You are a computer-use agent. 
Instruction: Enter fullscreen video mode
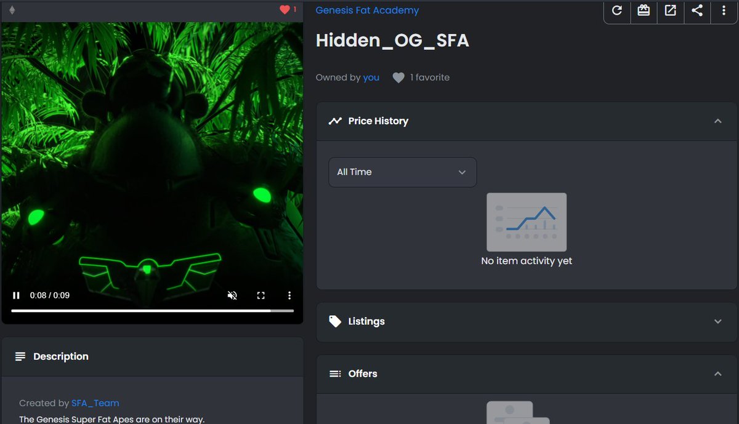(260, 295)
